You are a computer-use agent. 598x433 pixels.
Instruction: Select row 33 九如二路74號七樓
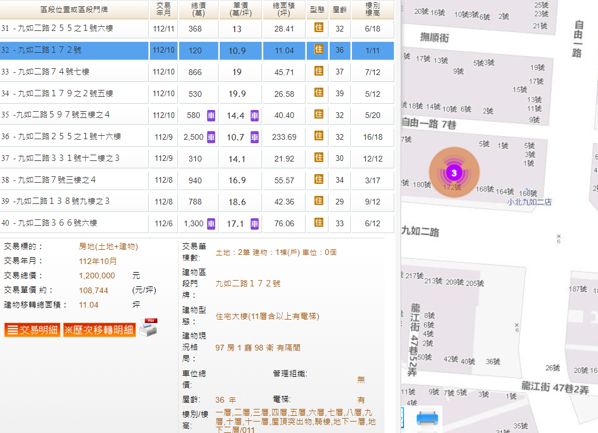point(197,72)
